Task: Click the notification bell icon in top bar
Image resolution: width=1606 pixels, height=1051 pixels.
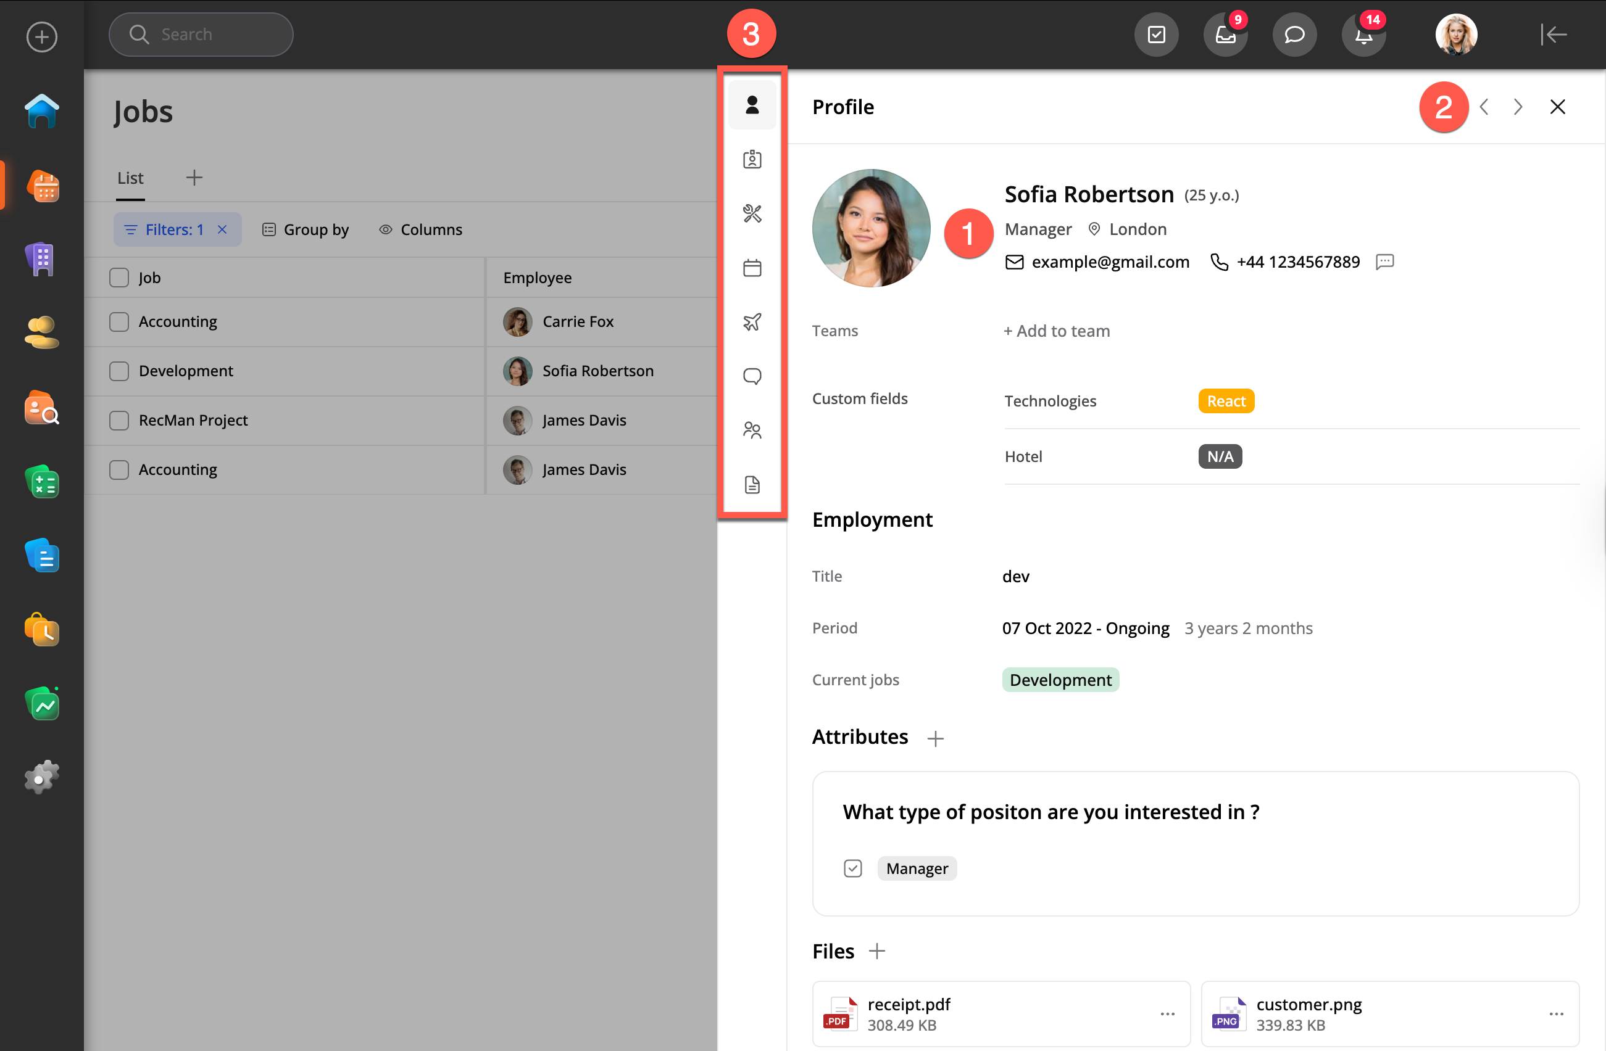Action: pyautogui.click(x=1363, y=35)
